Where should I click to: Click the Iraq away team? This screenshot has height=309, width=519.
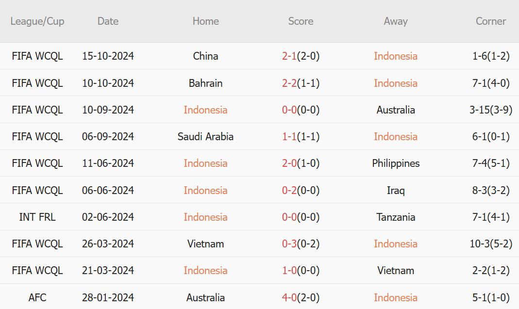click(x=396, y=190)
